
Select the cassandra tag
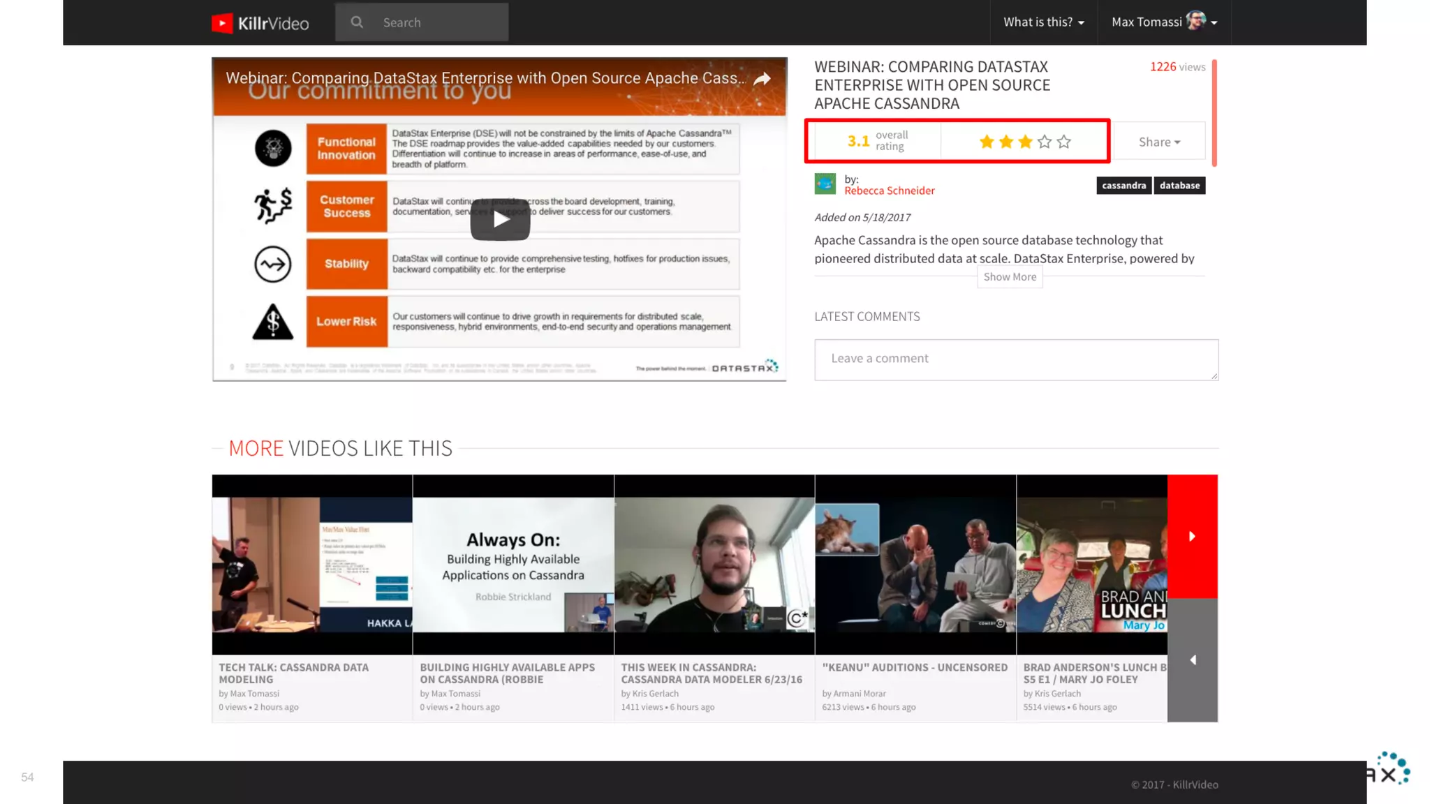click(1123, 186)
